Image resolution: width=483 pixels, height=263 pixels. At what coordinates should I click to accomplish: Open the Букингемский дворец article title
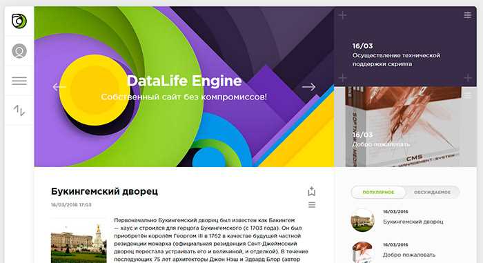tap(104, 191)
